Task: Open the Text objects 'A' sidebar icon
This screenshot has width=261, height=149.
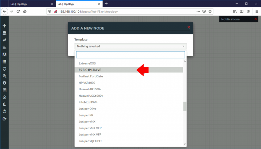Action: pos(4,55)
